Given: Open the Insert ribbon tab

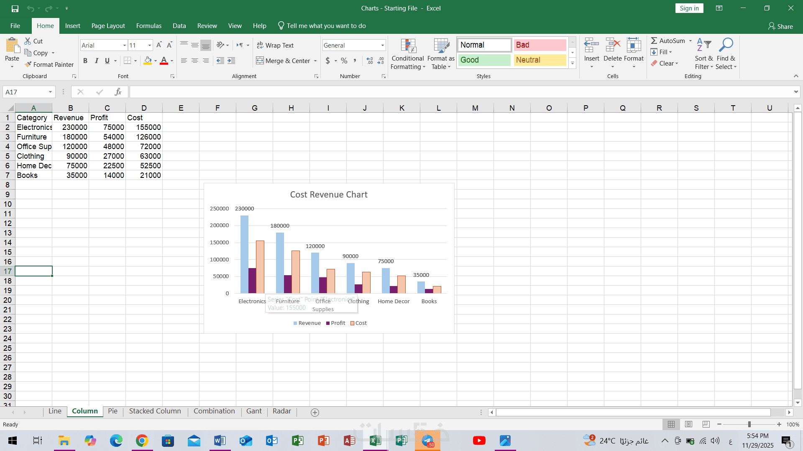Looking at the screenshot, I should (72, 26).
